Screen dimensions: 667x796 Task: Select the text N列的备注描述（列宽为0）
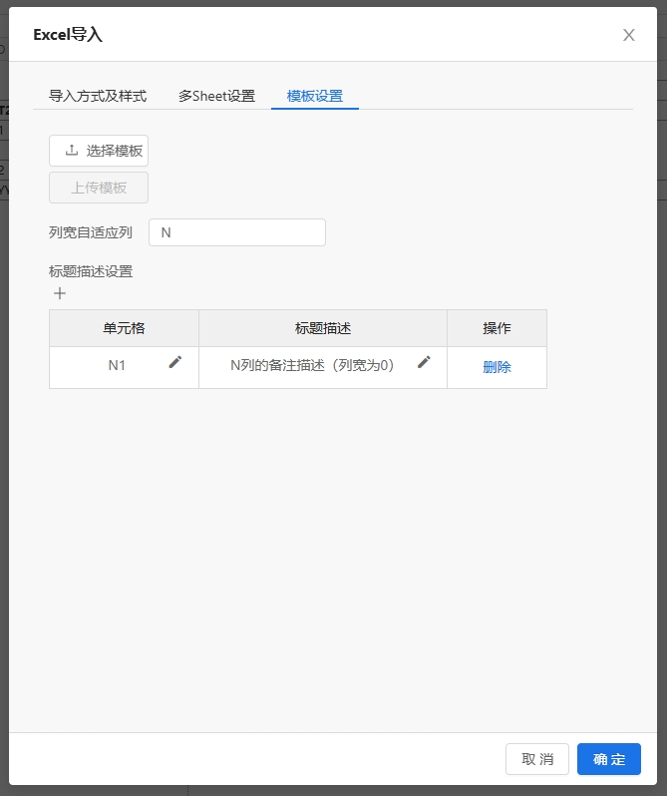(312, 365)
